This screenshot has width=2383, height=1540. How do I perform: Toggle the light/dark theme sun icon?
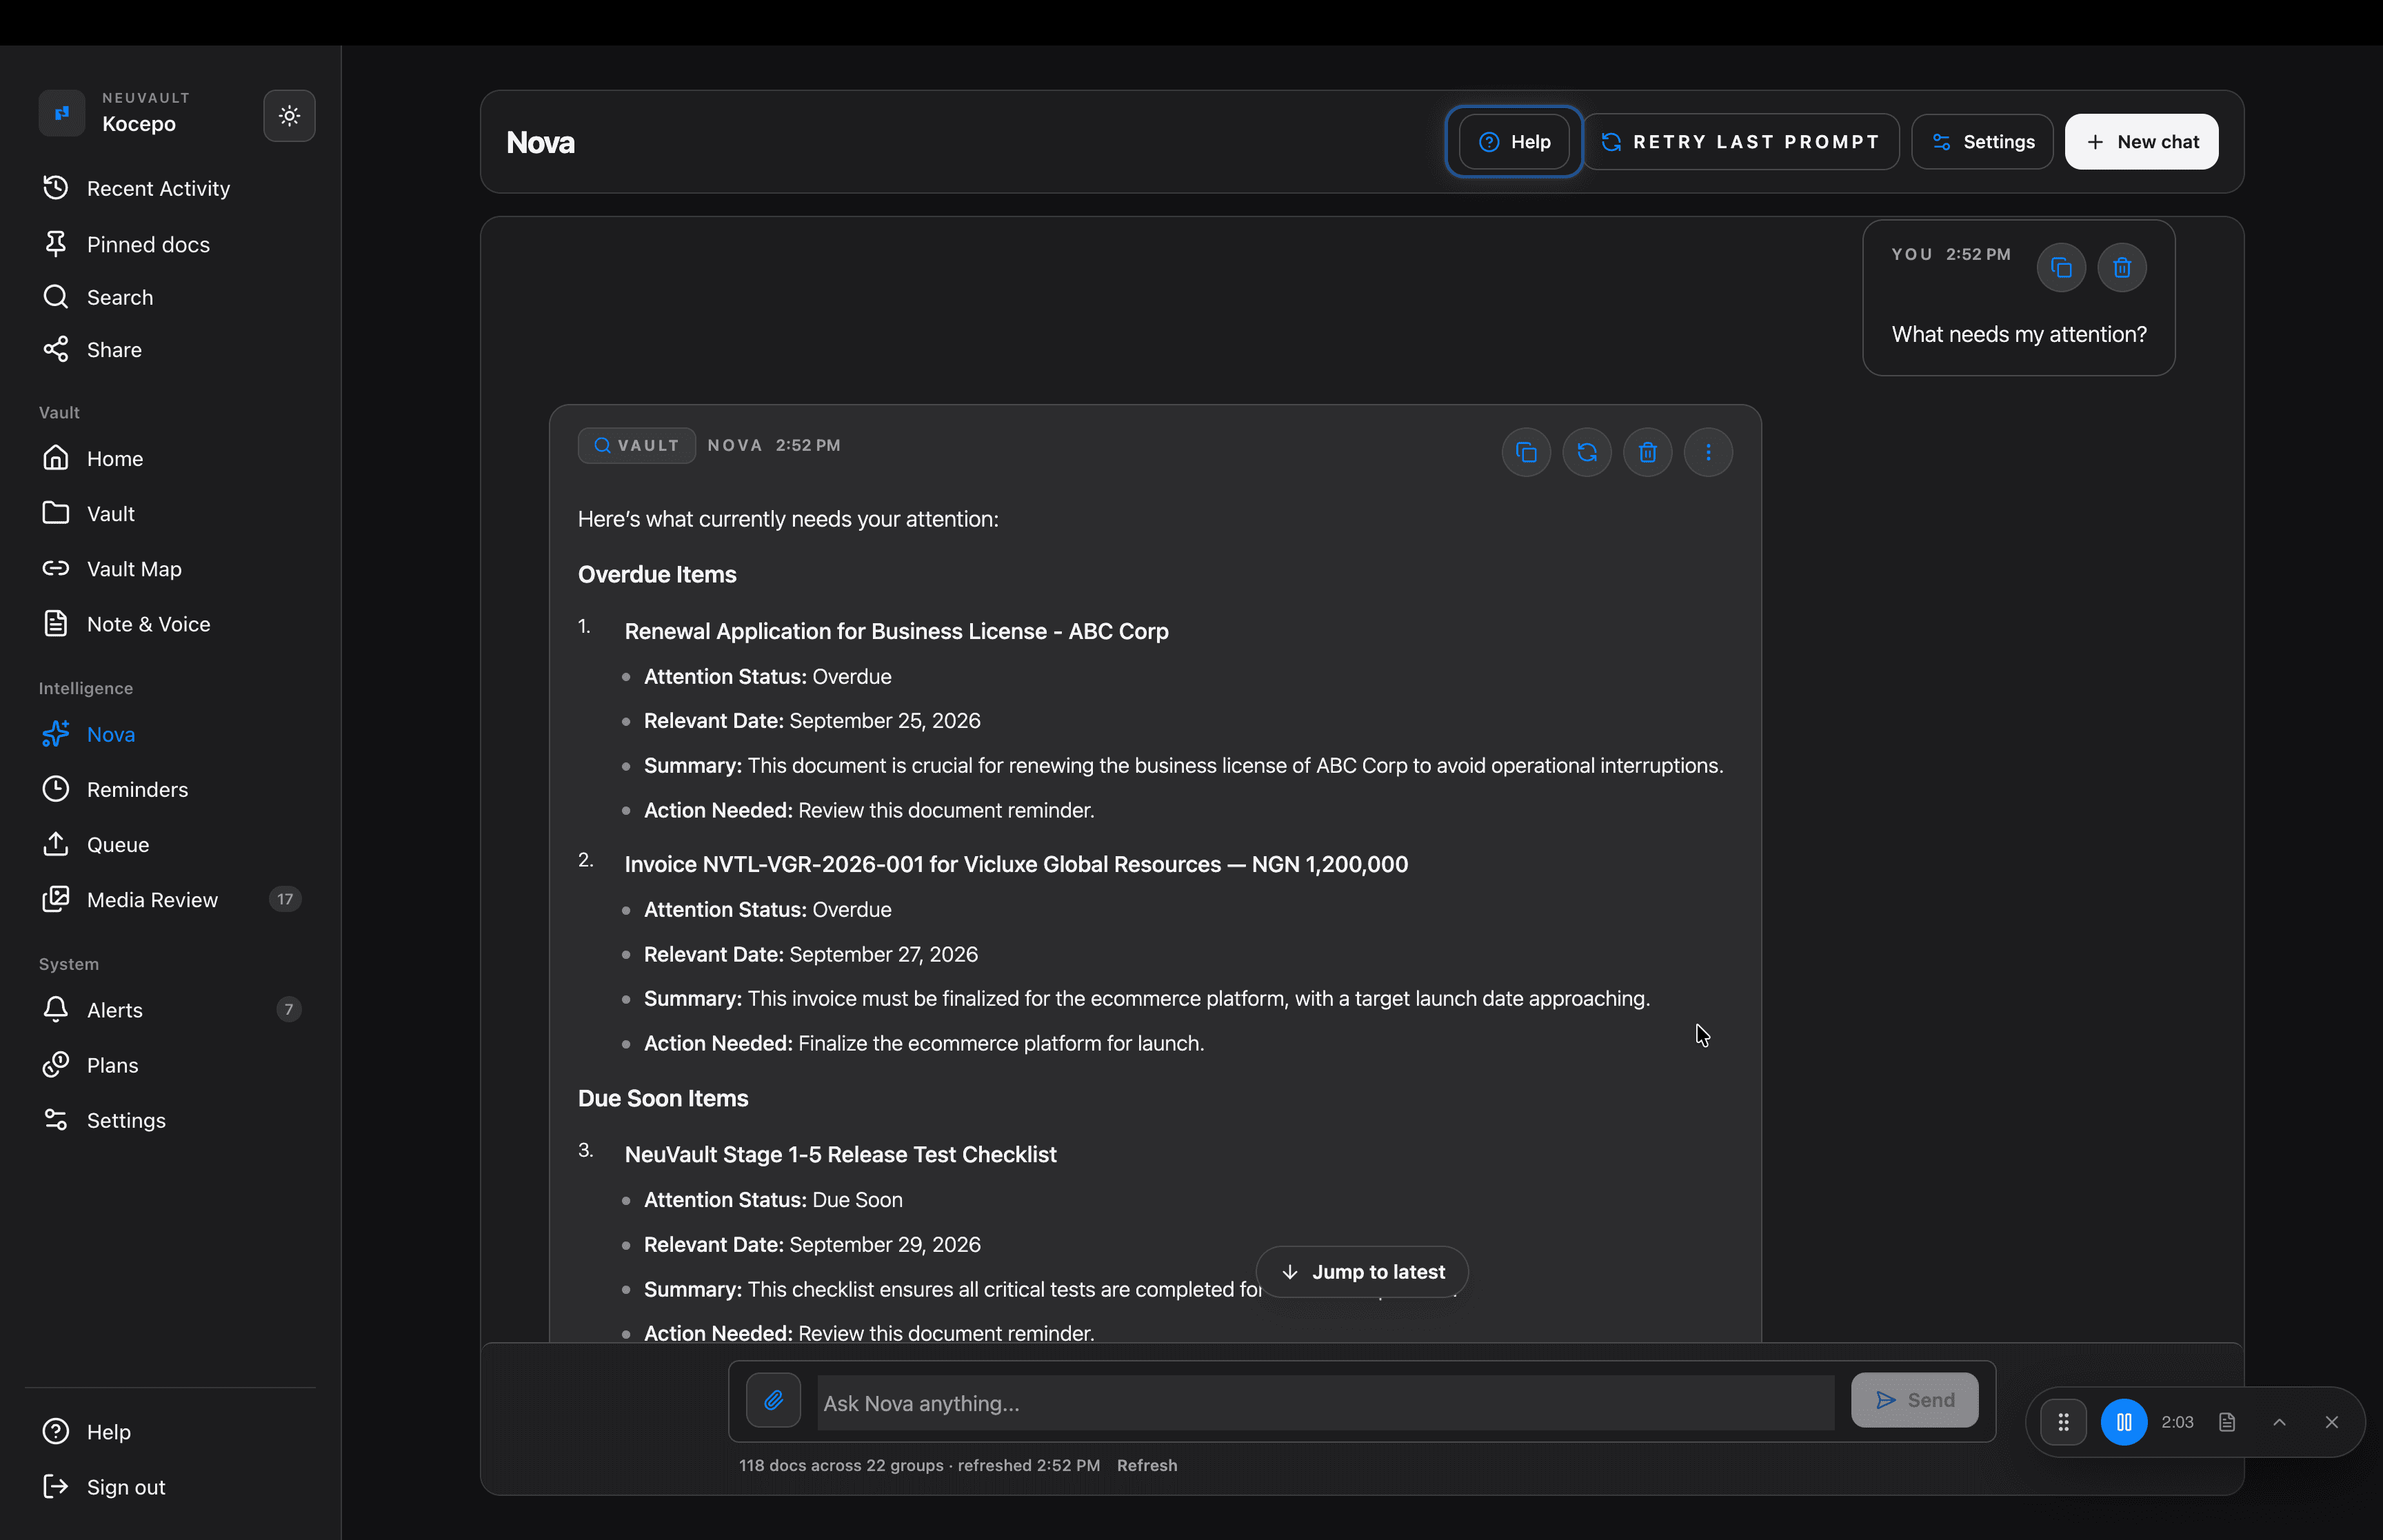coord(289,116)
